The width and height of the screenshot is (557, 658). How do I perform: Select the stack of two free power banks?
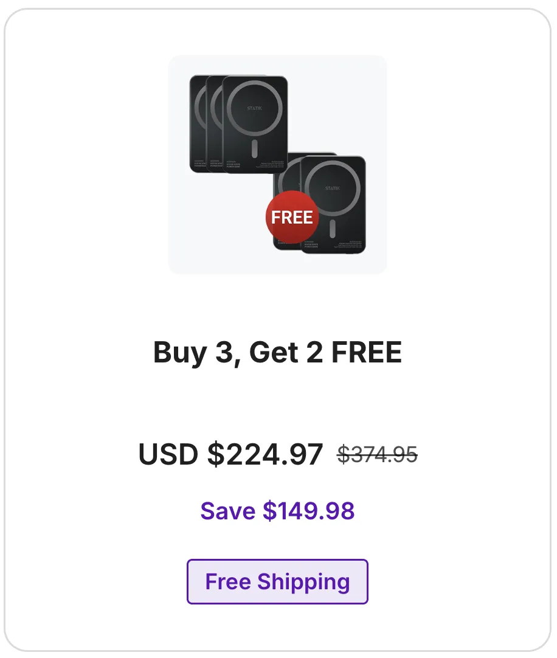[319, 203]
